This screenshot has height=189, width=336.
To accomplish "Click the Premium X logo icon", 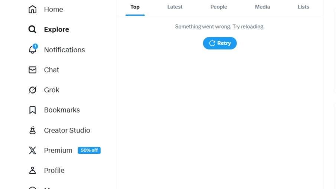I will pyautogui.click(x=33, y=150).
